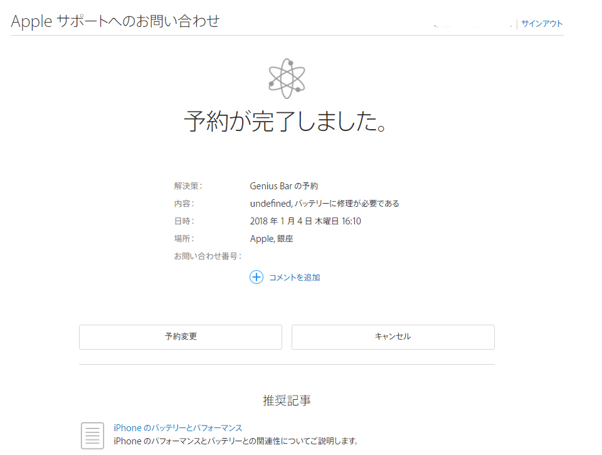Open the コメントを追加 link
Viewport: 602px width, 455px height.
295,278
